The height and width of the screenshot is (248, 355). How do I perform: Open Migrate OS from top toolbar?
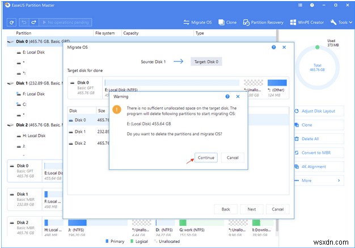tap(197, 23)
